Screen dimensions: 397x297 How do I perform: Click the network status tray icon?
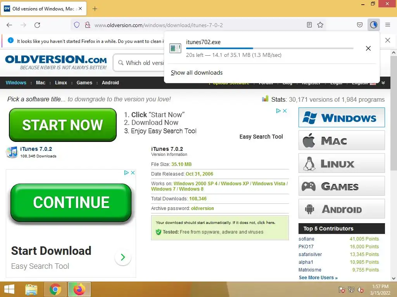[351, 290]
